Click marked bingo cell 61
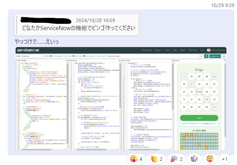Screen dimensions: 237x165 pyautogui.click(x=214, y=76)
